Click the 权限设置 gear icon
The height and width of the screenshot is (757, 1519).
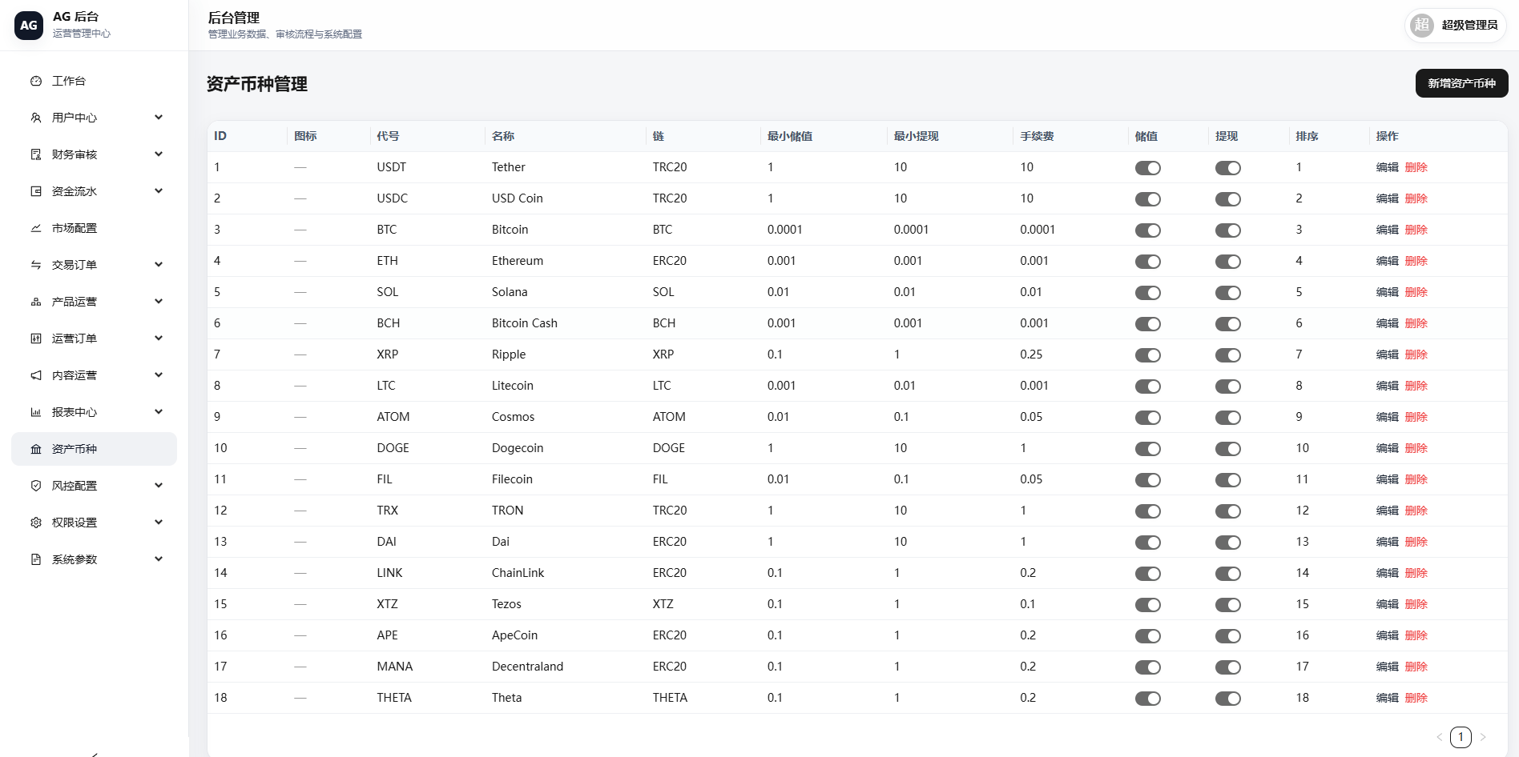36,523
